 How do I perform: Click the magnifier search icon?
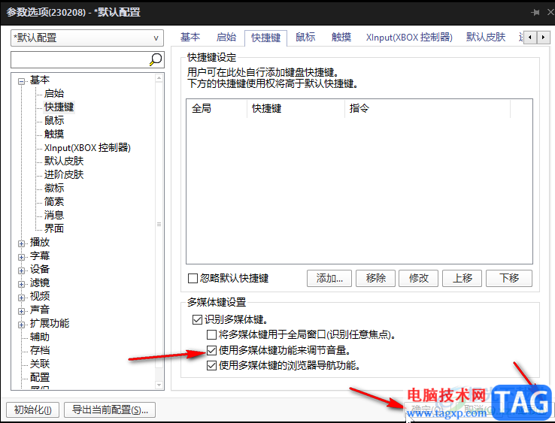point(156,59)
